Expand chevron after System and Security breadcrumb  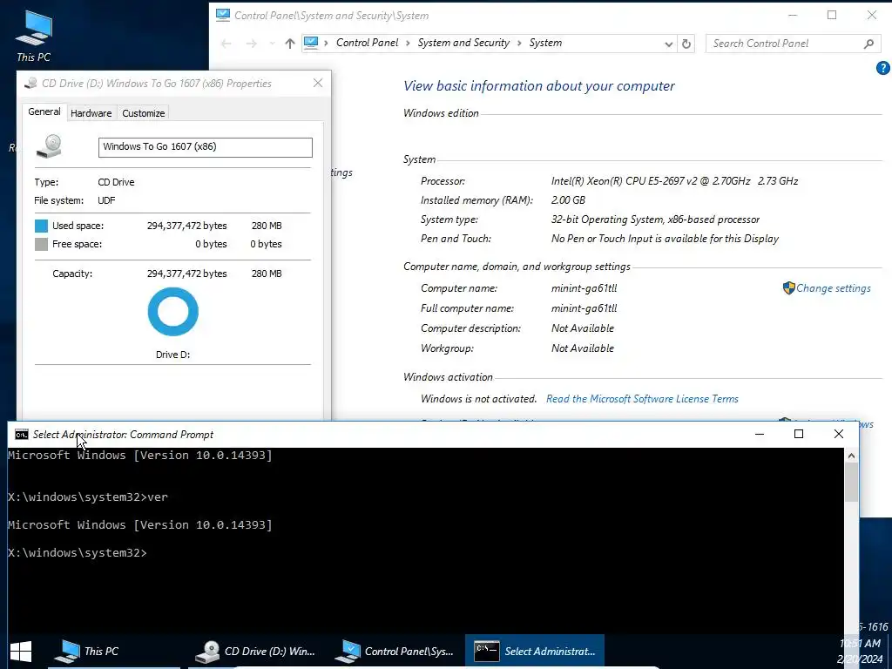tap(519, 44)
